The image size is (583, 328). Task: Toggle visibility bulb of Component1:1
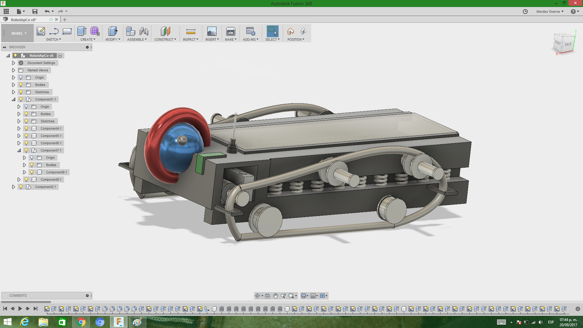pos(21,99)
